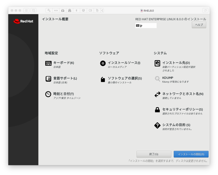This screenshot has height=175, width=218.
Task: Open セキュリティーポリシー(S) lock icon
Action: [x=158, y=110]
